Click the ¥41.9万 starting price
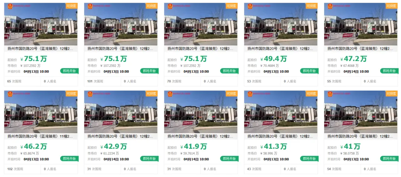 coord(193,147)
